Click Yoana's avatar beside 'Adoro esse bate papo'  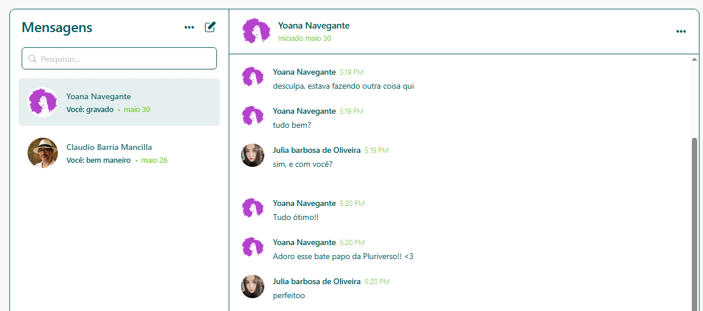(x=253, y=248)
